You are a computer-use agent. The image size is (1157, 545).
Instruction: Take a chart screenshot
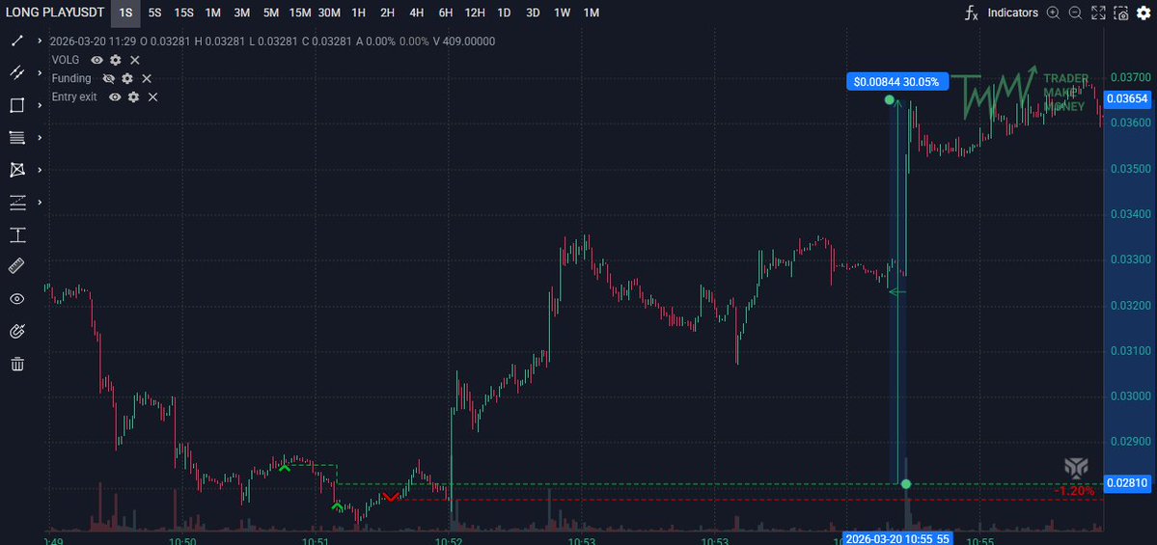pyautogui.click(x=1121, y=13)
